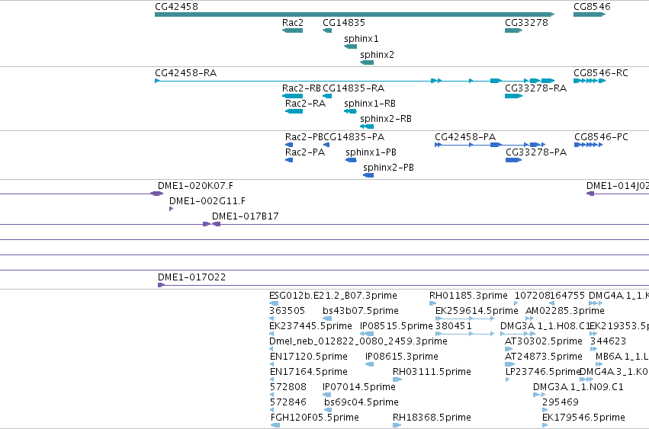
Task: Click the Rac2-PA protein label
Action: [x=305, y=152]
